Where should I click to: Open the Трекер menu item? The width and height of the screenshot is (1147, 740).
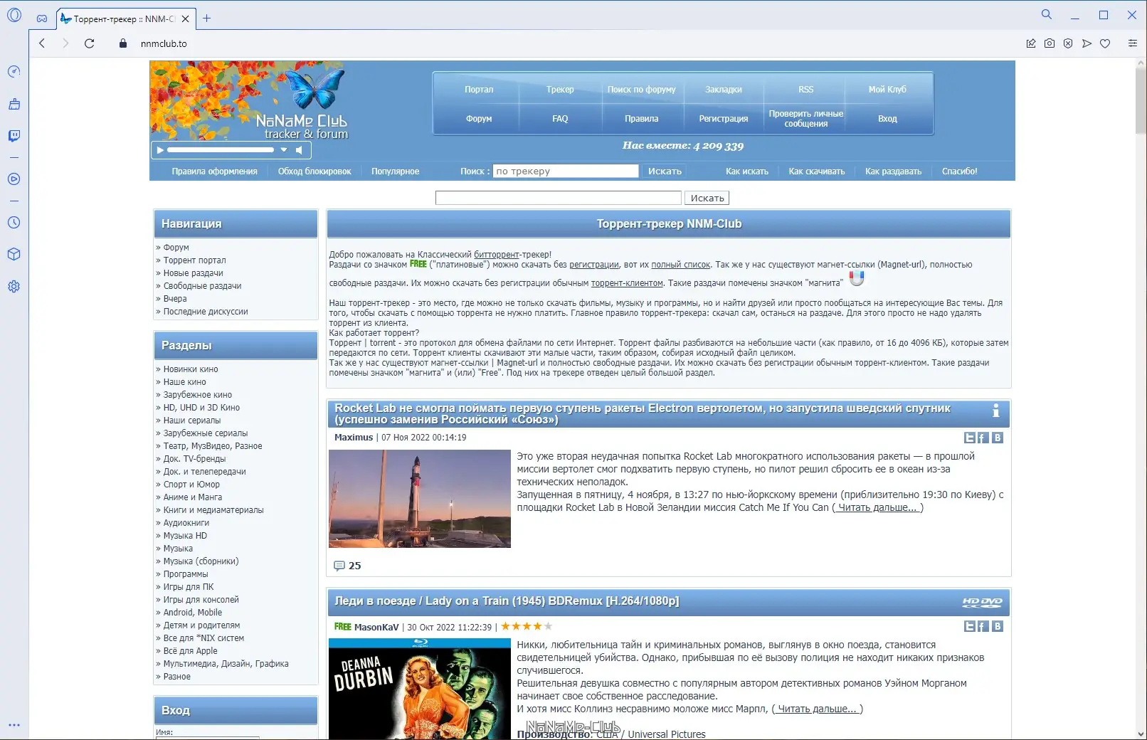point(560,90)
